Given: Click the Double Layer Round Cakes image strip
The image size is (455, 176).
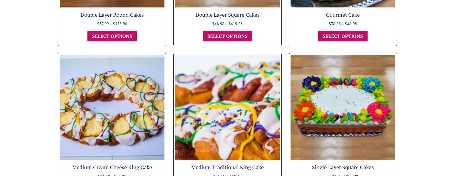Looking at the screenshot, I should click(112, 4).
